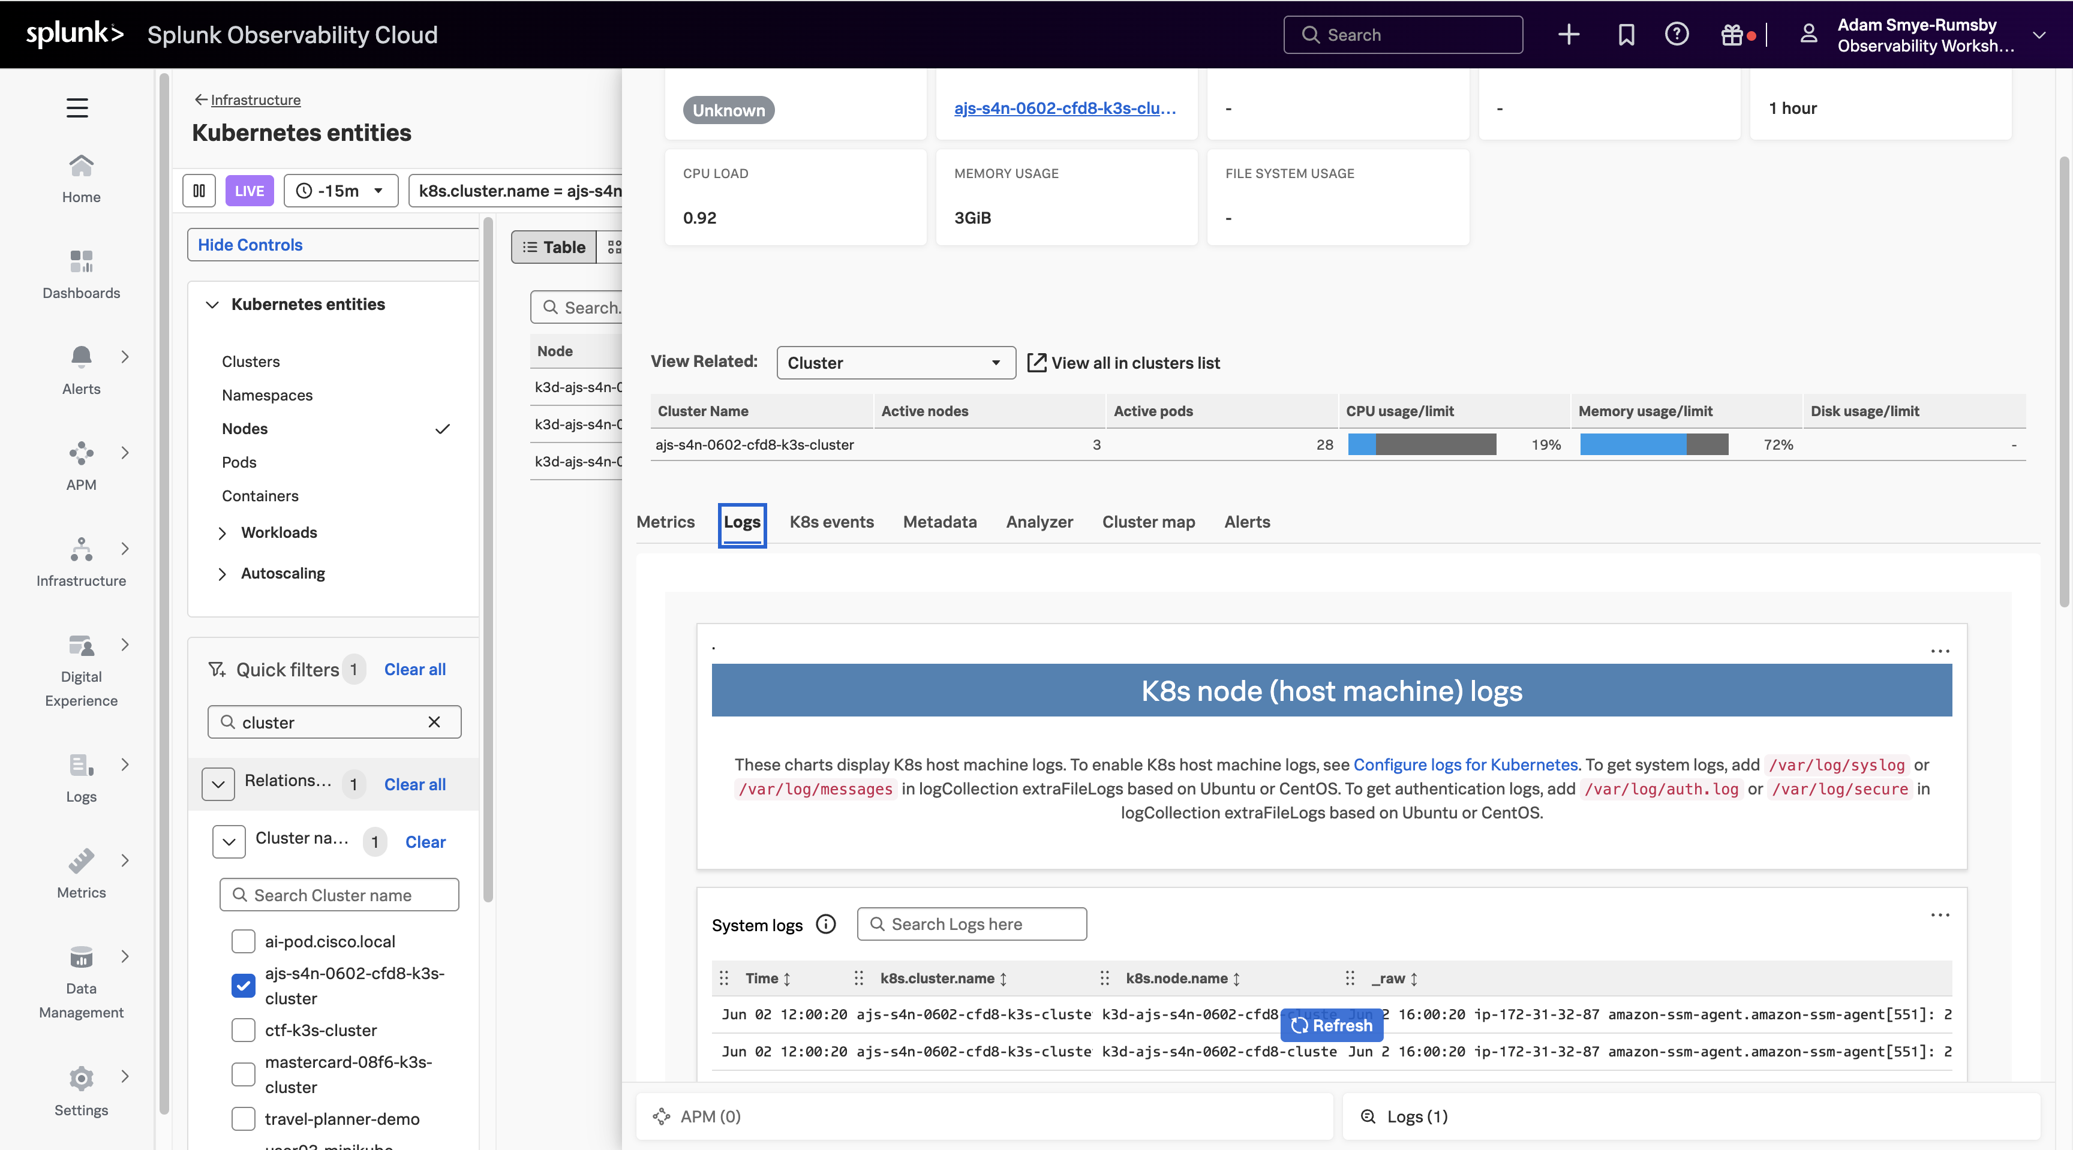Open Configure logs for Kubernetes link
Screen dimensions: 2073x1150
[x=1465, y=764]
